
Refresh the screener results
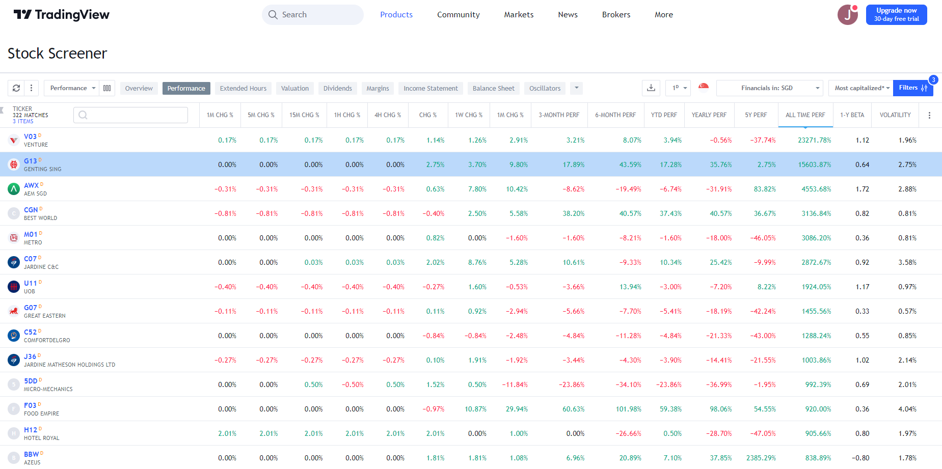[x=16, y=88]
